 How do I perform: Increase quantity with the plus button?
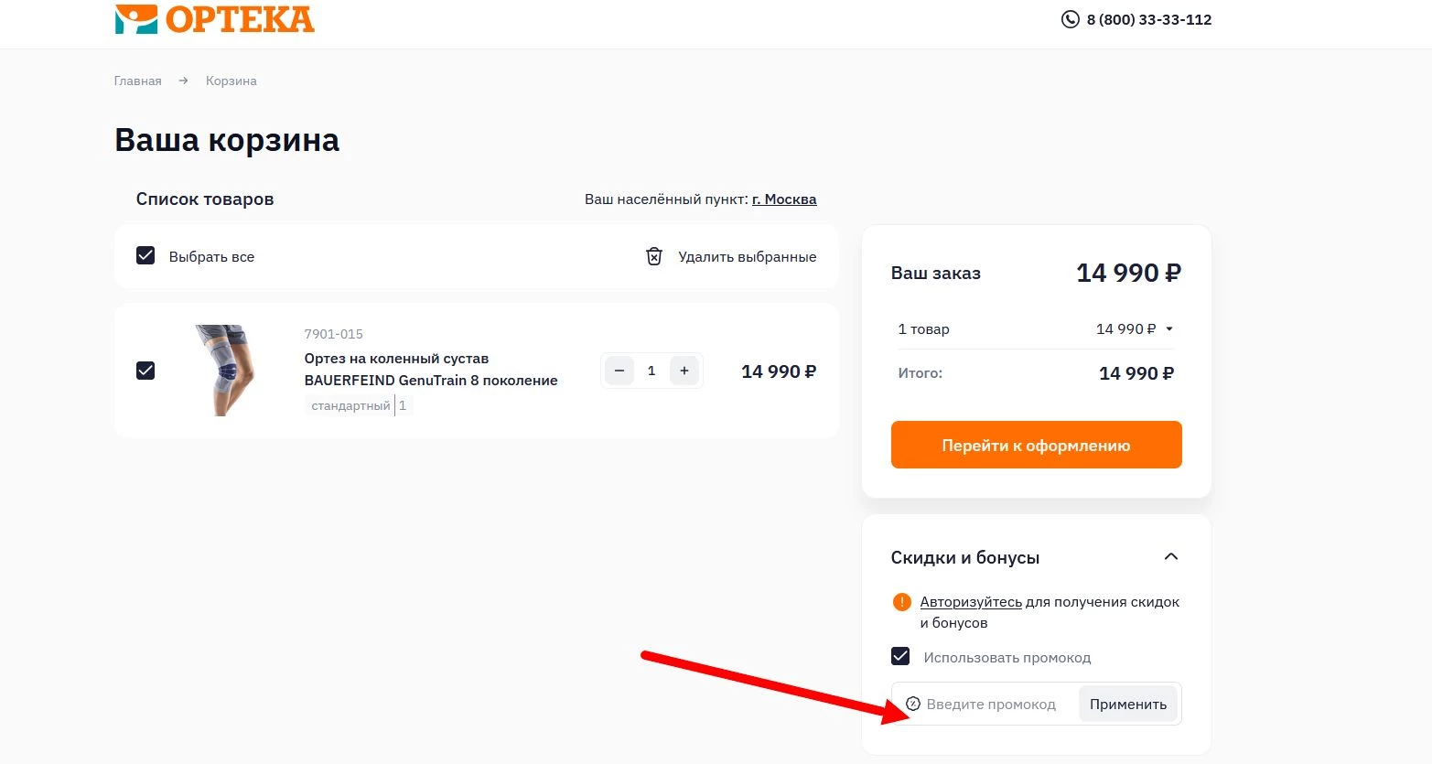pos(684,371)
